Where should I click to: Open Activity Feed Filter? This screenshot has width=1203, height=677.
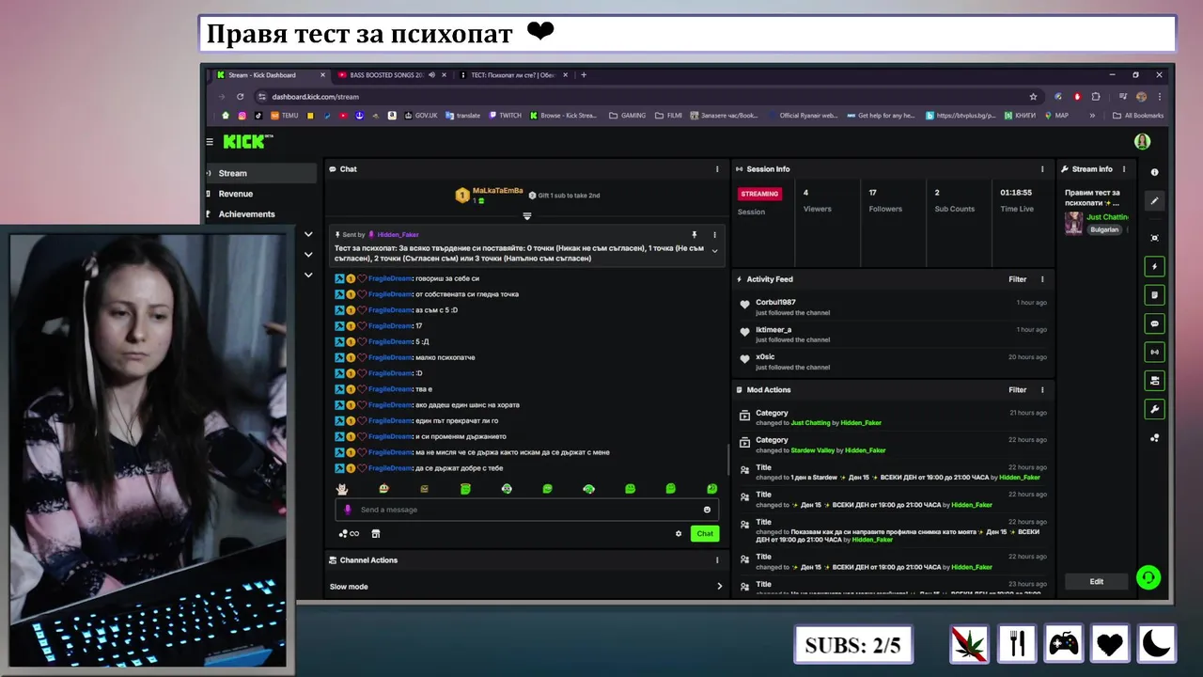[x=1018, y=279]
